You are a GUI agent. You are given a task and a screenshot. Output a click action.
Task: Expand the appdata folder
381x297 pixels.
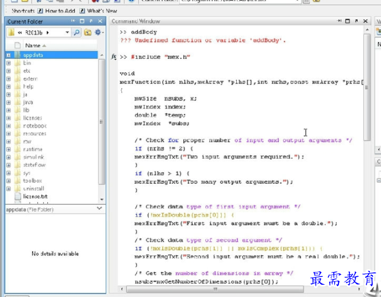pyautogui.click(x=9, y=55)
